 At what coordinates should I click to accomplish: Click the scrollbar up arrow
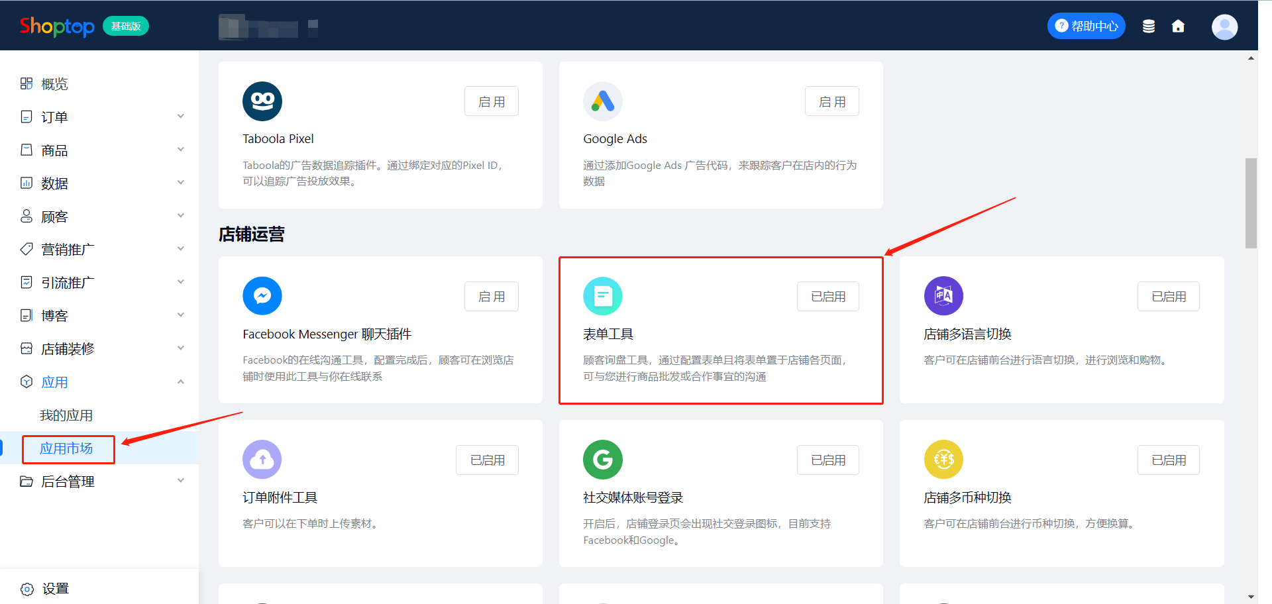tap(1251, 58)
